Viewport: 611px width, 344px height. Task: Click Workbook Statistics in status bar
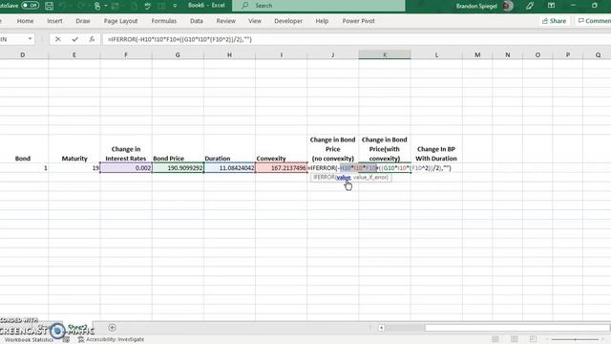29,340
